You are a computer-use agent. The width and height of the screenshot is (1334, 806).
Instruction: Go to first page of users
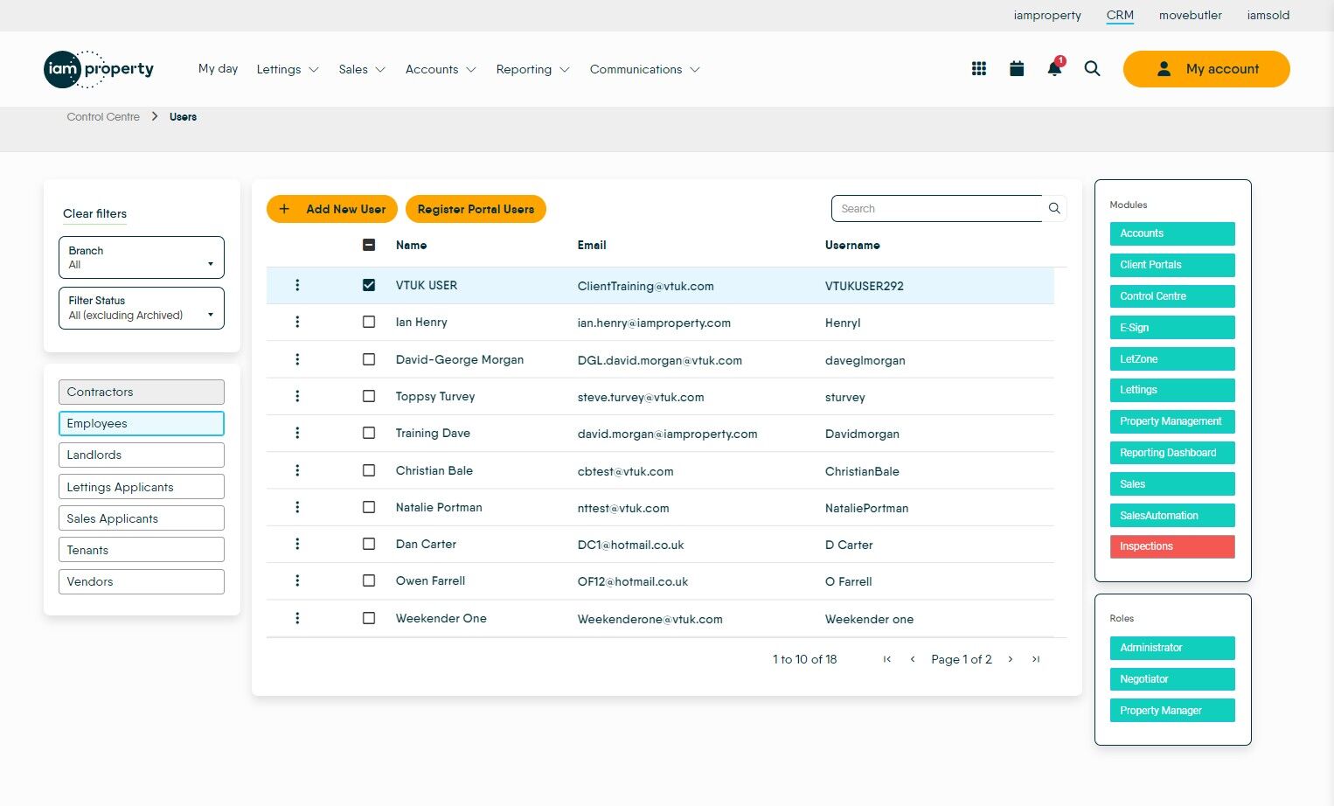tap(887, 659)
